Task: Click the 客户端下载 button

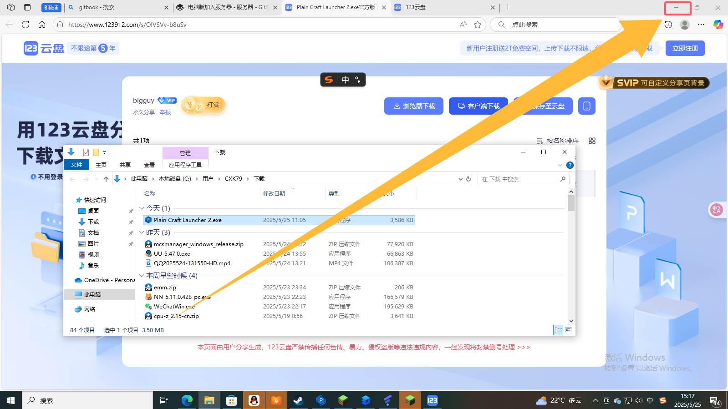Action: point(479,106)
